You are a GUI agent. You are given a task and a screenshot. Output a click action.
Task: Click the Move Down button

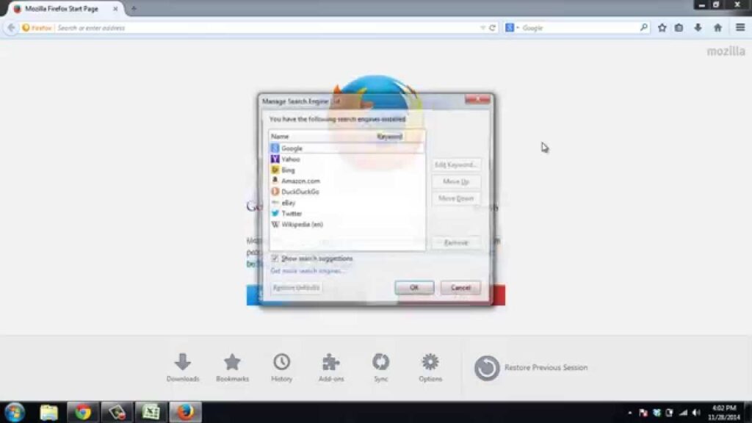click(x=455, y=198)
